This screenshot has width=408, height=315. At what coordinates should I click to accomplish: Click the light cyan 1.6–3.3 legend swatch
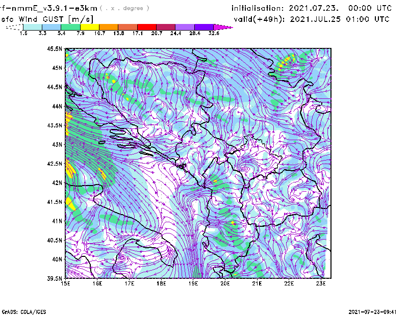coord(33,27)
